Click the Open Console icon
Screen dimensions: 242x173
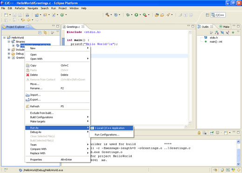point(226,133)
